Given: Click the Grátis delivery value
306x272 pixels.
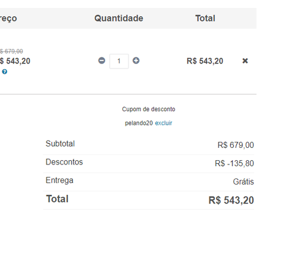Looking at the screenshot, I should [244, 182].
